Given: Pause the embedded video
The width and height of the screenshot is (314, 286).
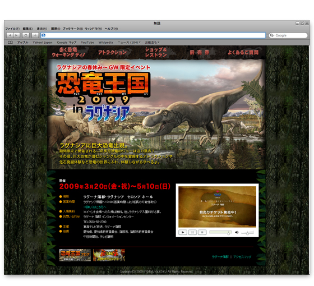Looking at the screenshot, I should 192,232.
